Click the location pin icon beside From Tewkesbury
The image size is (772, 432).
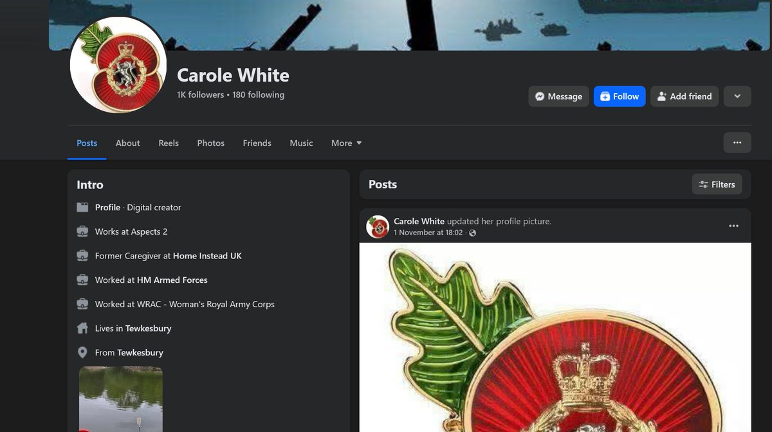coord(82,353)
